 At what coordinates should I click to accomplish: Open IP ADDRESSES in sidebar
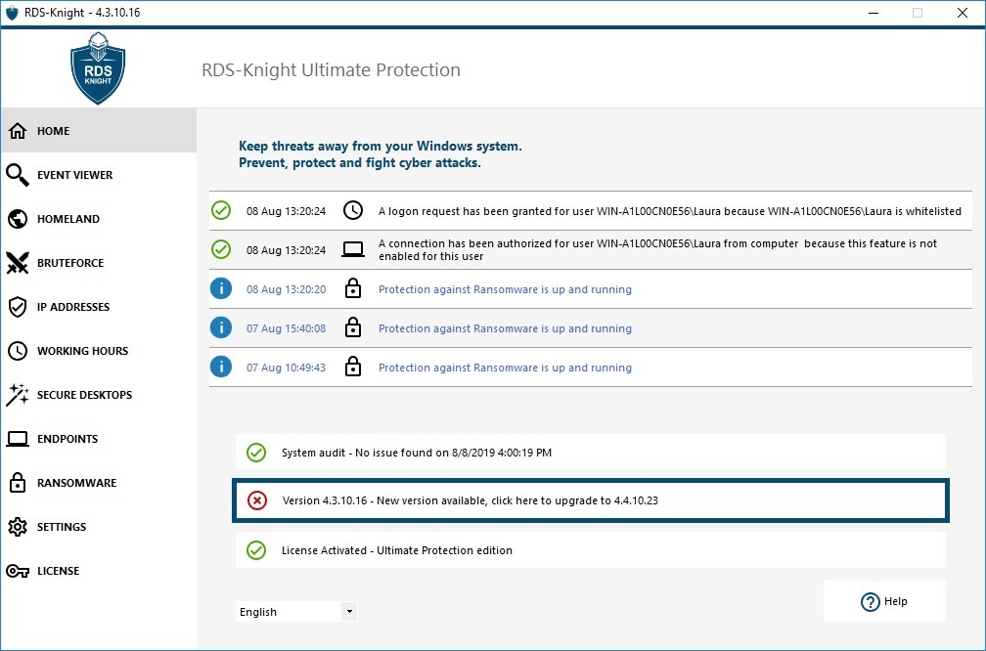(99, 307)
